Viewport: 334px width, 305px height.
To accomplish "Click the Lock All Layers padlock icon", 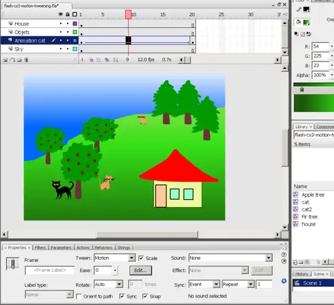I will pyautogui.click(x=67, y=14).
